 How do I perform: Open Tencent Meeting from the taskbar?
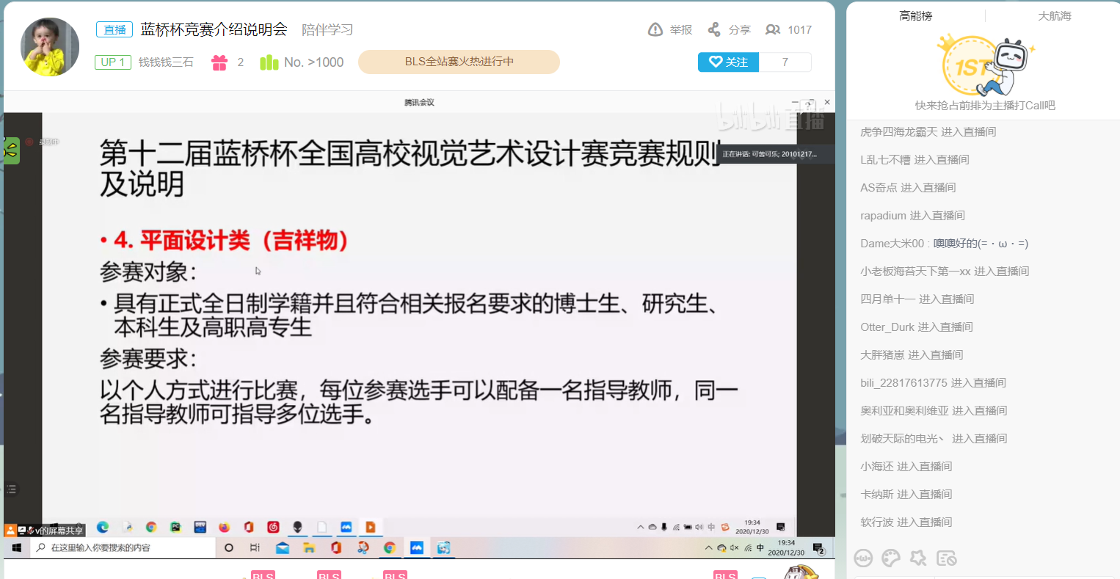(416, 547)
